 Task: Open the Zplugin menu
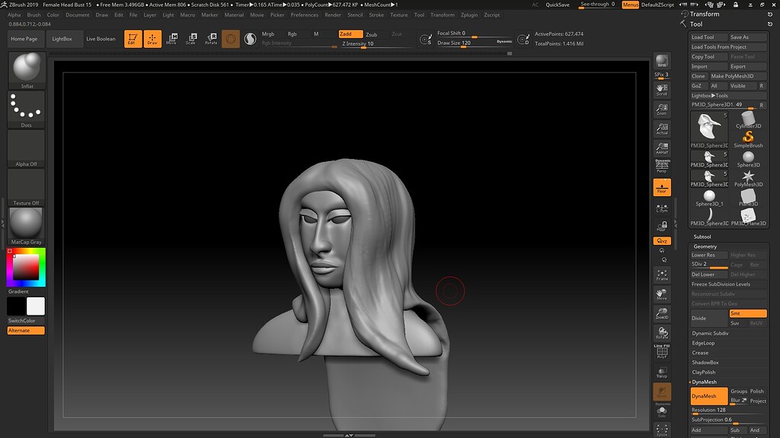468,14
